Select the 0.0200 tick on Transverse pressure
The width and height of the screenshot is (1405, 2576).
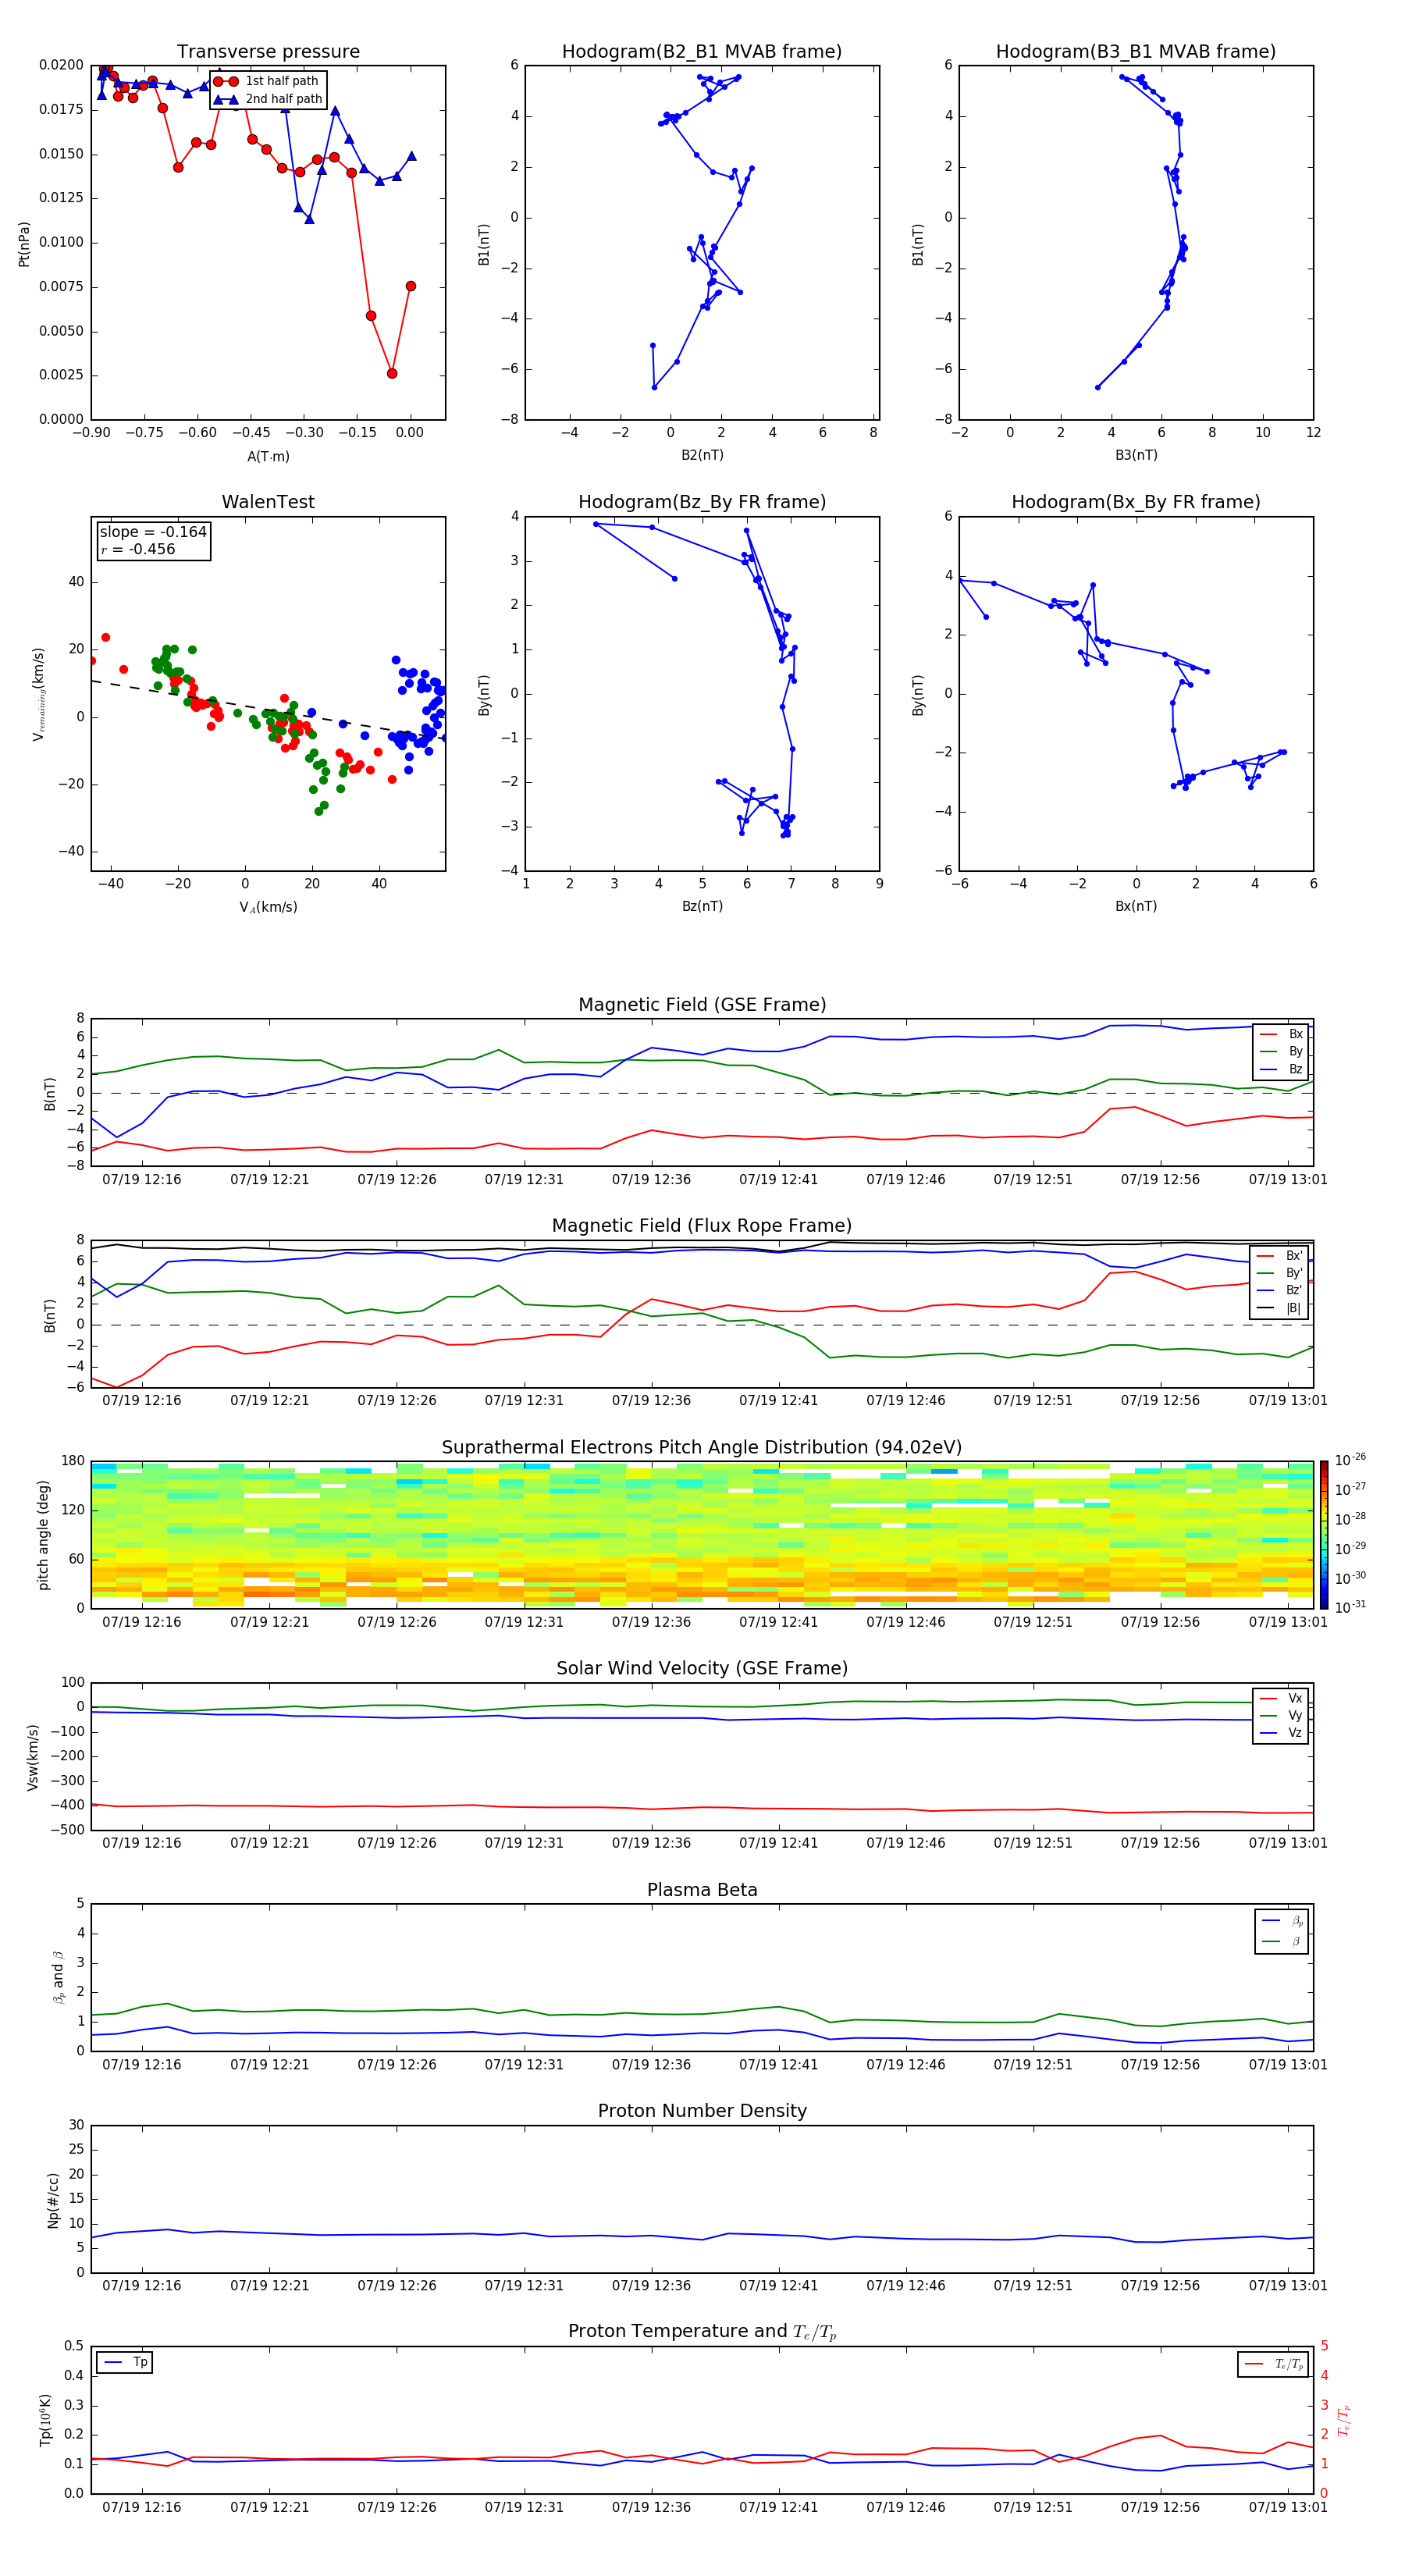click(x=61, y=65)
